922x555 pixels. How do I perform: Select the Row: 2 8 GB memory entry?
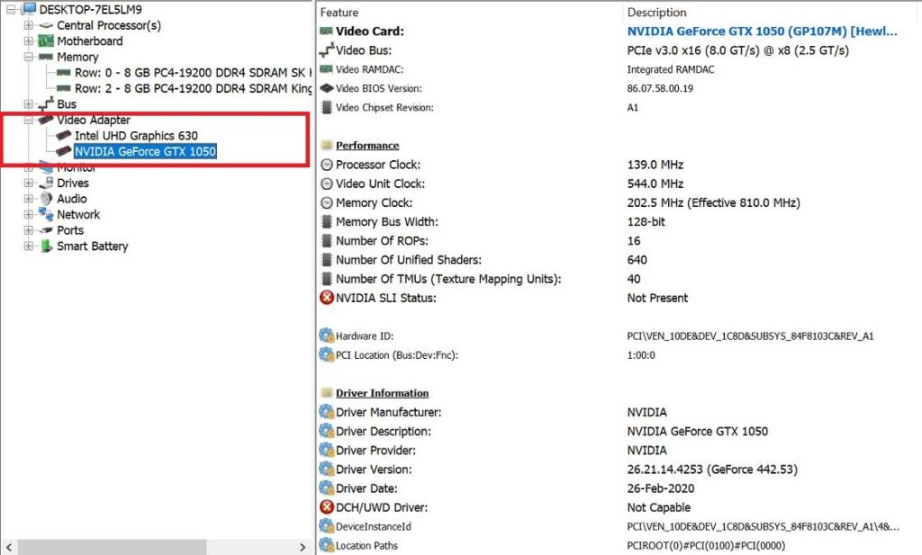click(193, 89)
